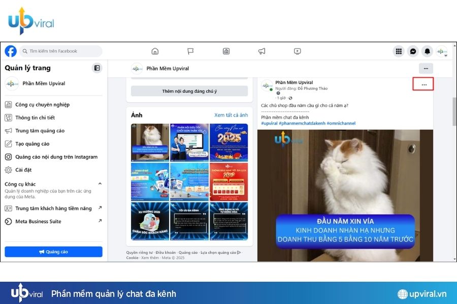This screenshot has height=304, width=457.
Task: Collapse the Quản lý trang sidebar panel
Action: click(97, 68)
